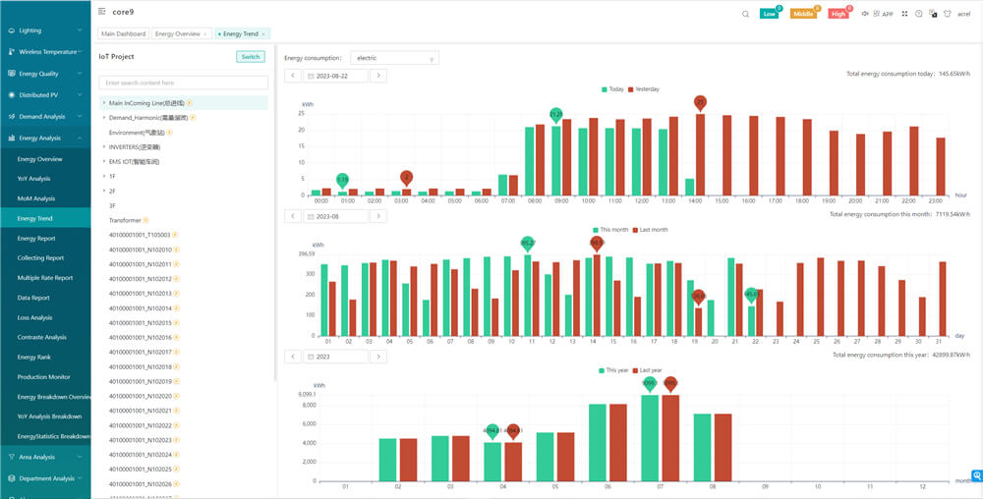
Task: Toggle the This month legend series
Action: tap(610, 230)
